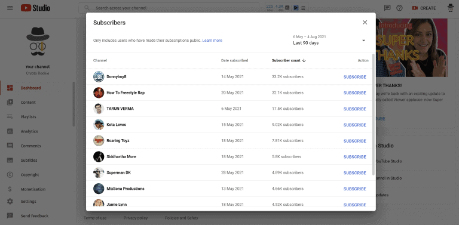Open the Terms of use link

[95, 218]
